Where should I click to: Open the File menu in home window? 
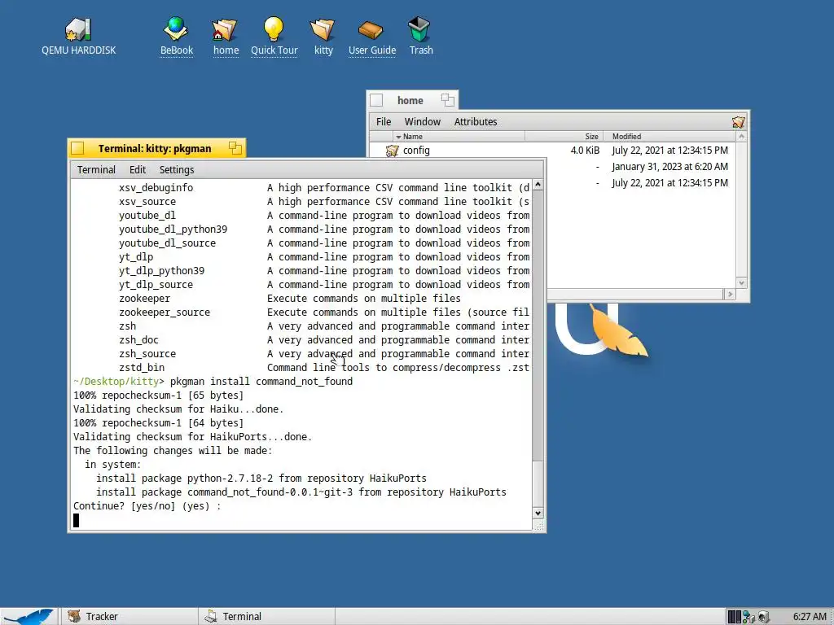pyautogui.click(x=384, y=122)
